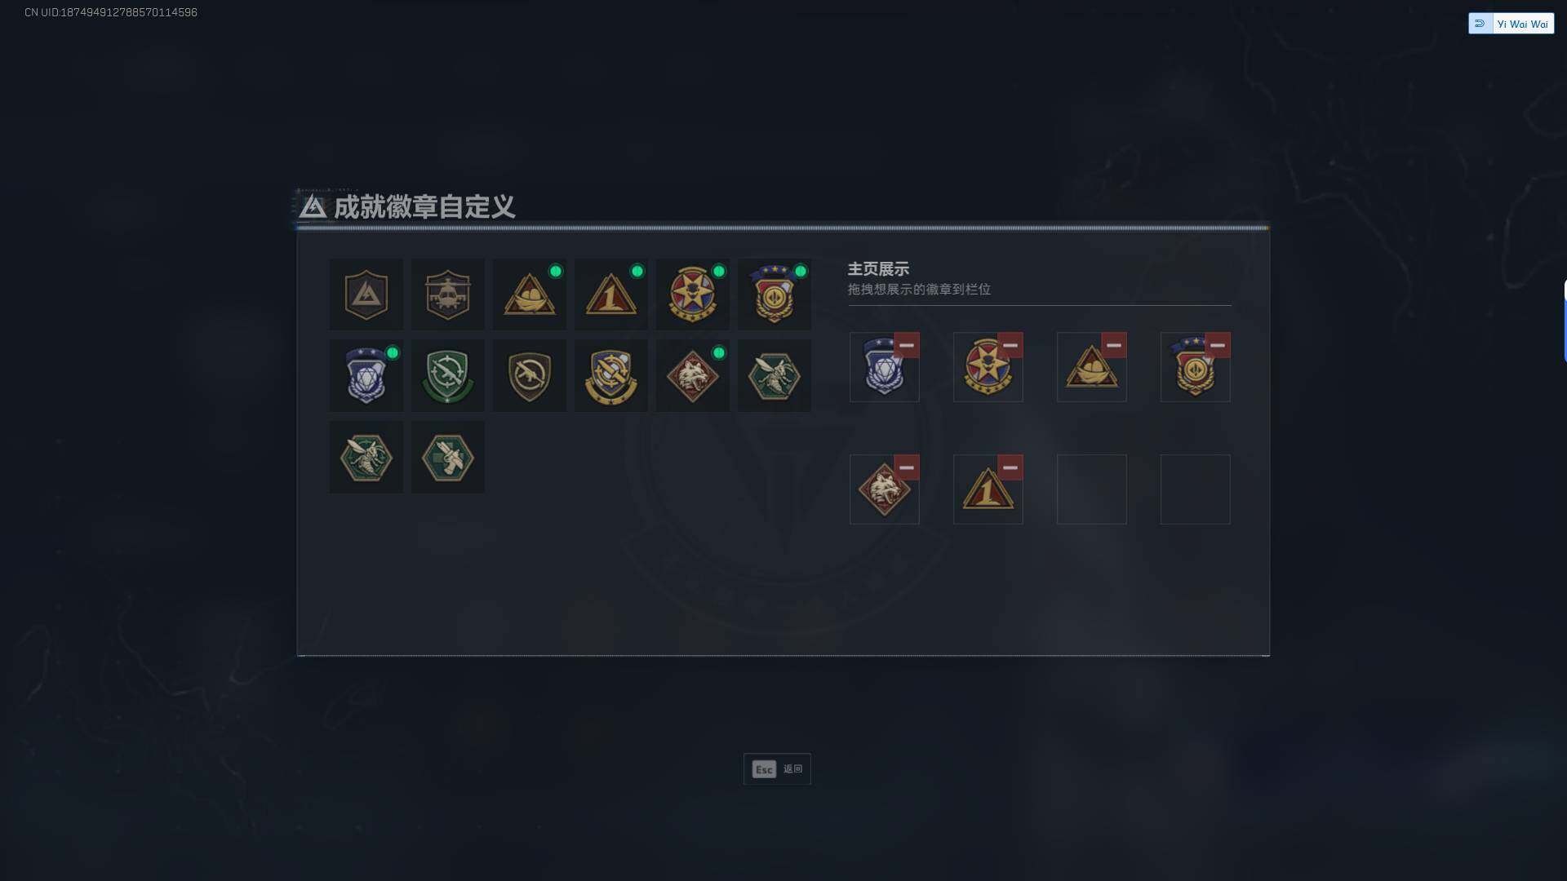Remove the helmet triangle badge from showcase
The width and height of the screenshot is (1567, 881).
(x=1113, y=345)
